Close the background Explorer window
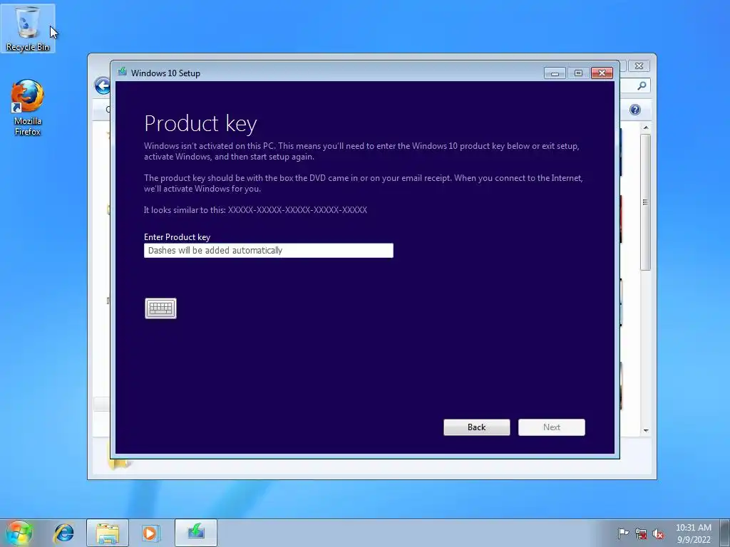Screen dimensions: 730x547 (x=639, y=66)
